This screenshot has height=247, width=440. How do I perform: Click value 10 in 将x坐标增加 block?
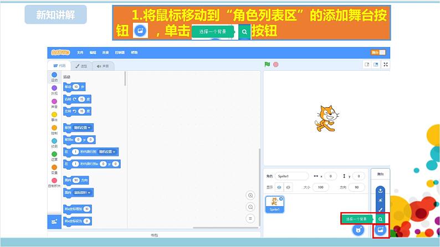[x=87, y=209]
